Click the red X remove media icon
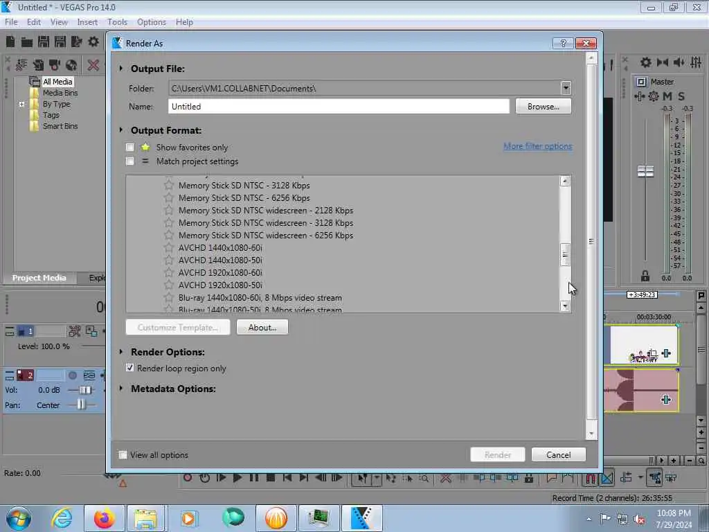Viewport: 709px width, 532px height. [x=93, y=65]
